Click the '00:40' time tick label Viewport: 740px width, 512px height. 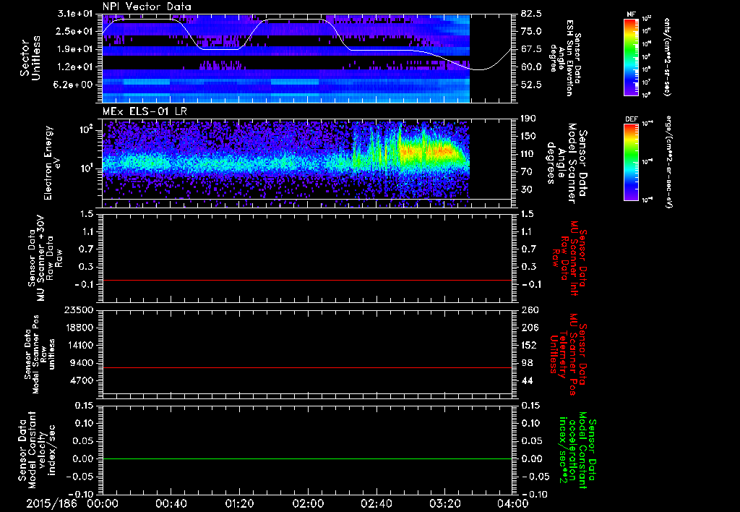coord(171,503)
